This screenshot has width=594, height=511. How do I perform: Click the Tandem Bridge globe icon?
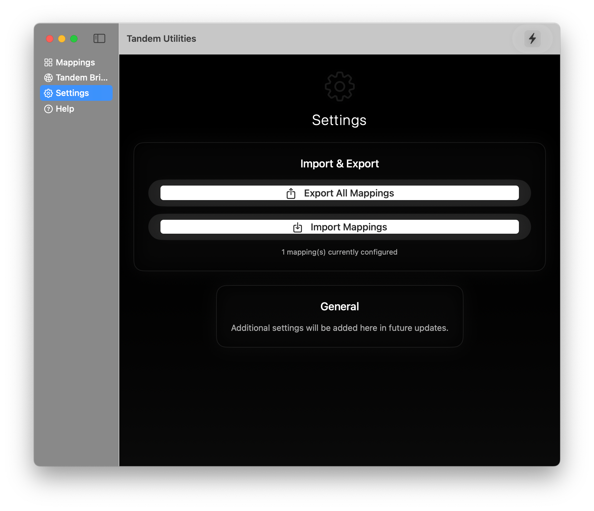48,78
